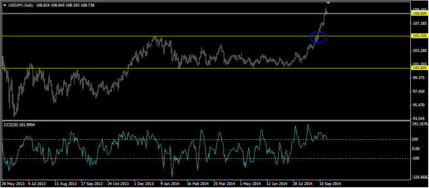429x188 pixels.
Task: Click the 4 Jul 2013 date label
Action: [37, 183]
